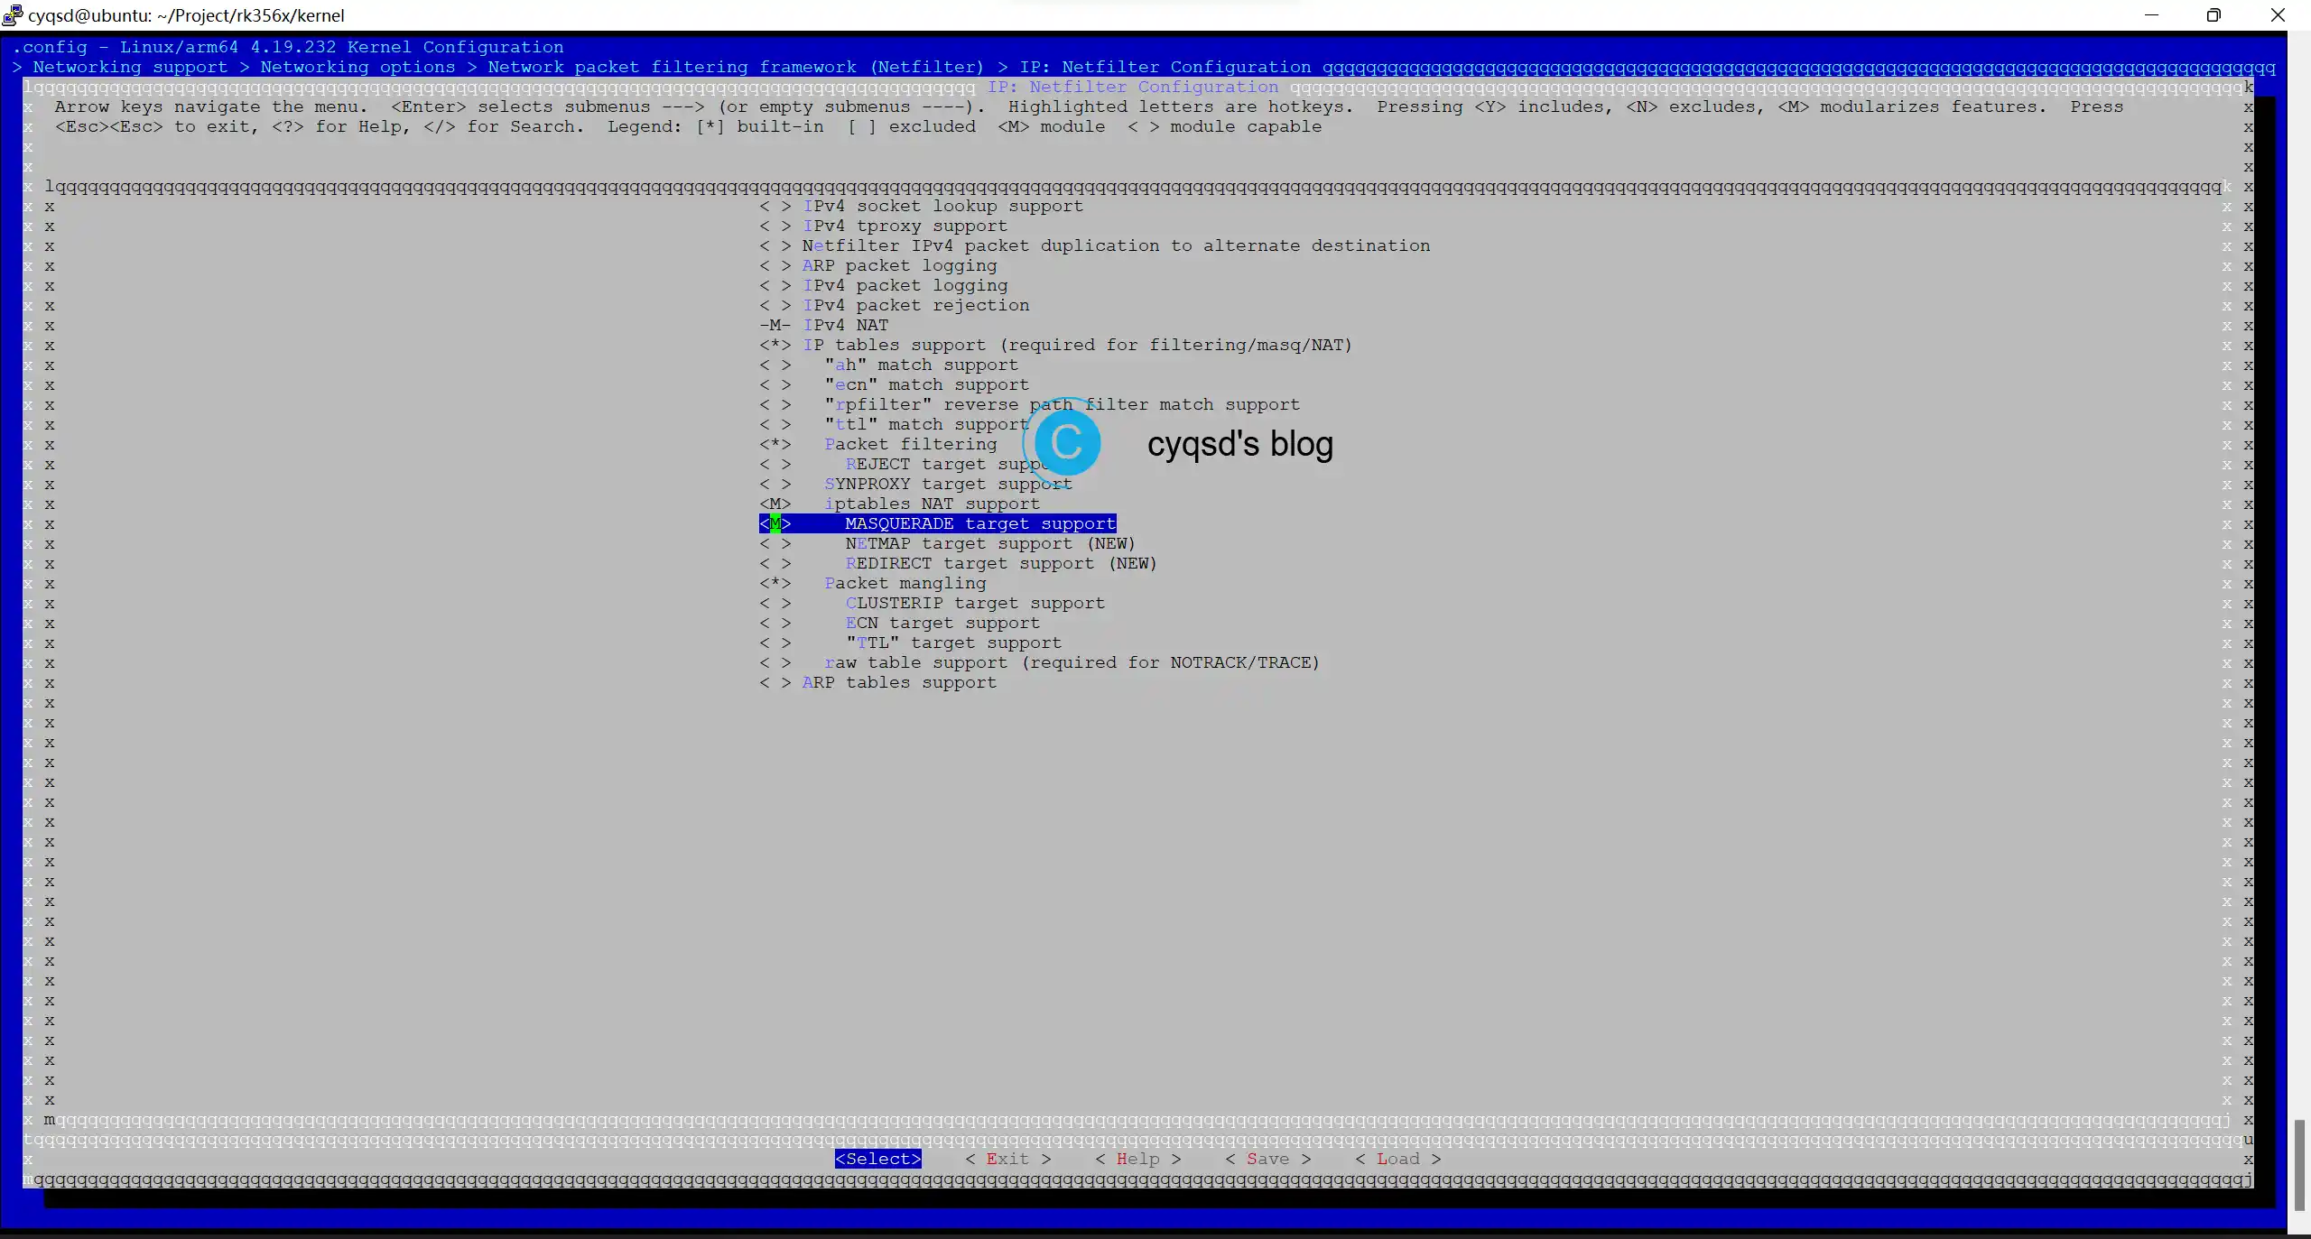This screenshot has width=2311, height=1239.
Task: Select CLUSTERIP target support row
Action: tap(932, 603)
